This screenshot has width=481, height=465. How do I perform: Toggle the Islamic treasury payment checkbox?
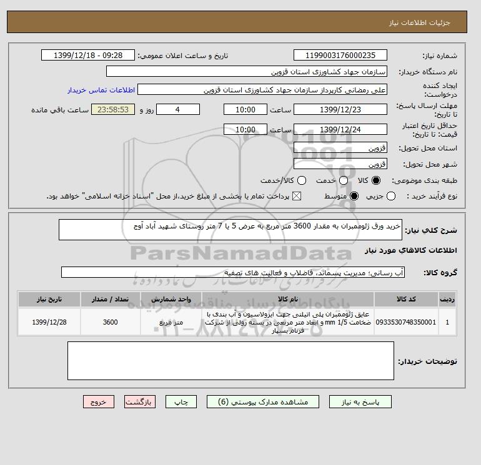(x=297, y=196)
